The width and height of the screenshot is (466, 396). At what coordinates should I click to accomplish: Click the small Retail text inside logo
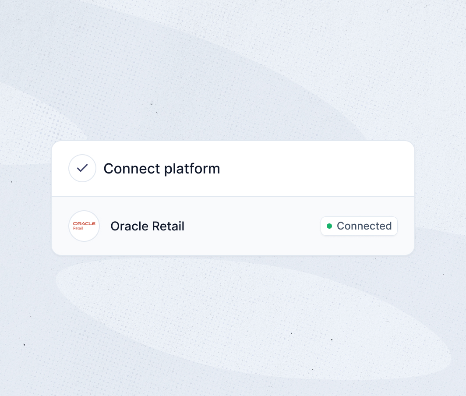click(x=78, y=228)
